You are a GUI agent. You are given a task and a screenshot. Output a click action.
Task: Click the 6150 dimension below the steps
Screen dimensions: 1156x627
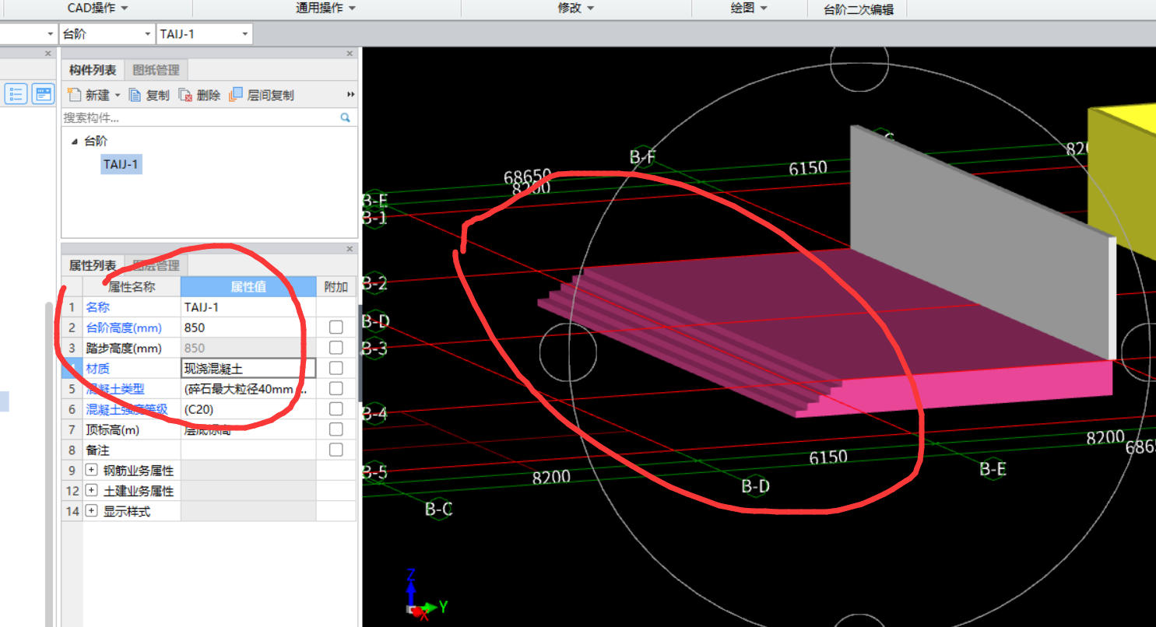point(827,457)
